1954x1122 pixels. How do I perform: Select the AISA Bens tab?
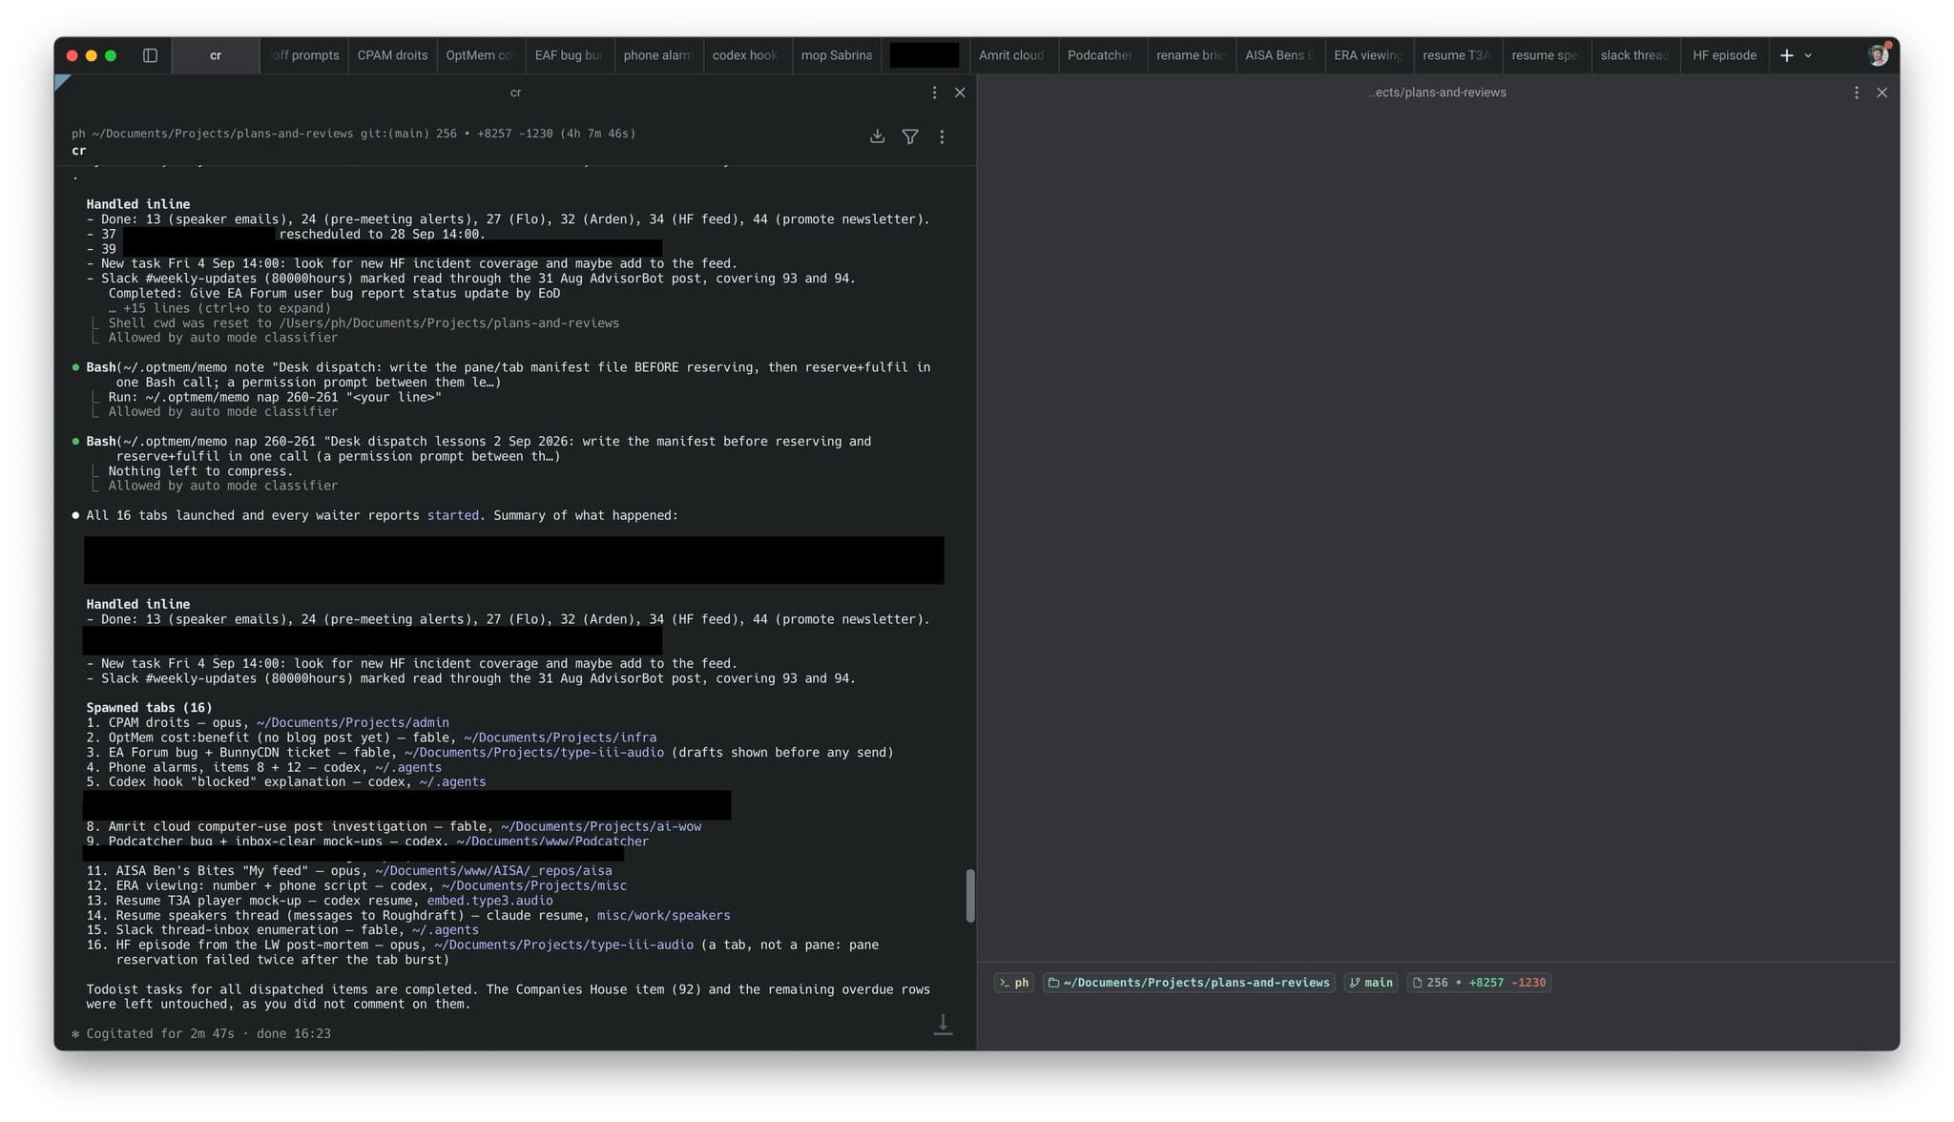click(x=1278, y=55)
